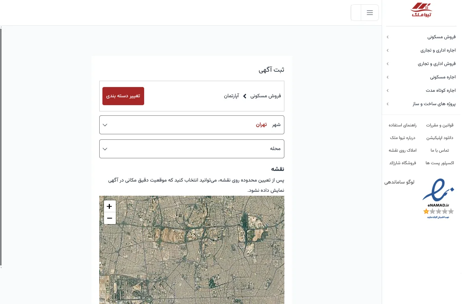Click the eNAMAD trust badge
Viewport: 462px width, 304px height.
438,198
